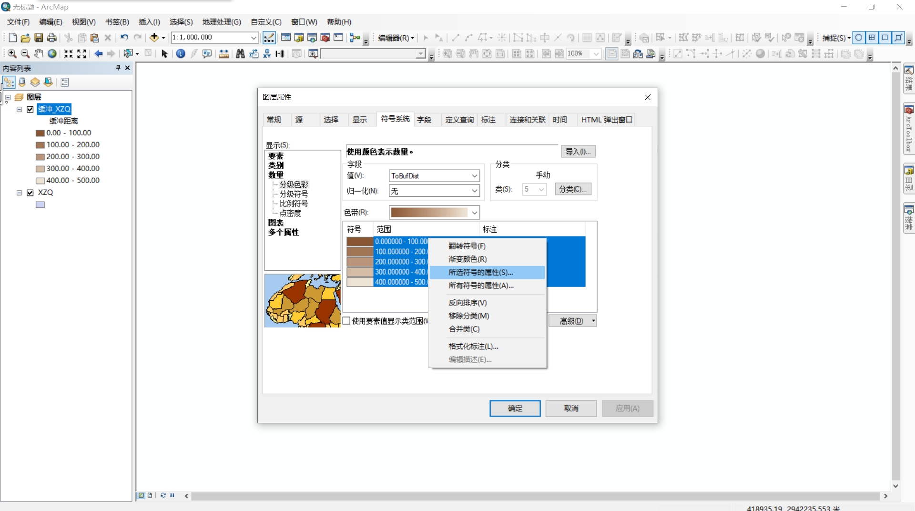Click the 确定 button

(515, 409)
